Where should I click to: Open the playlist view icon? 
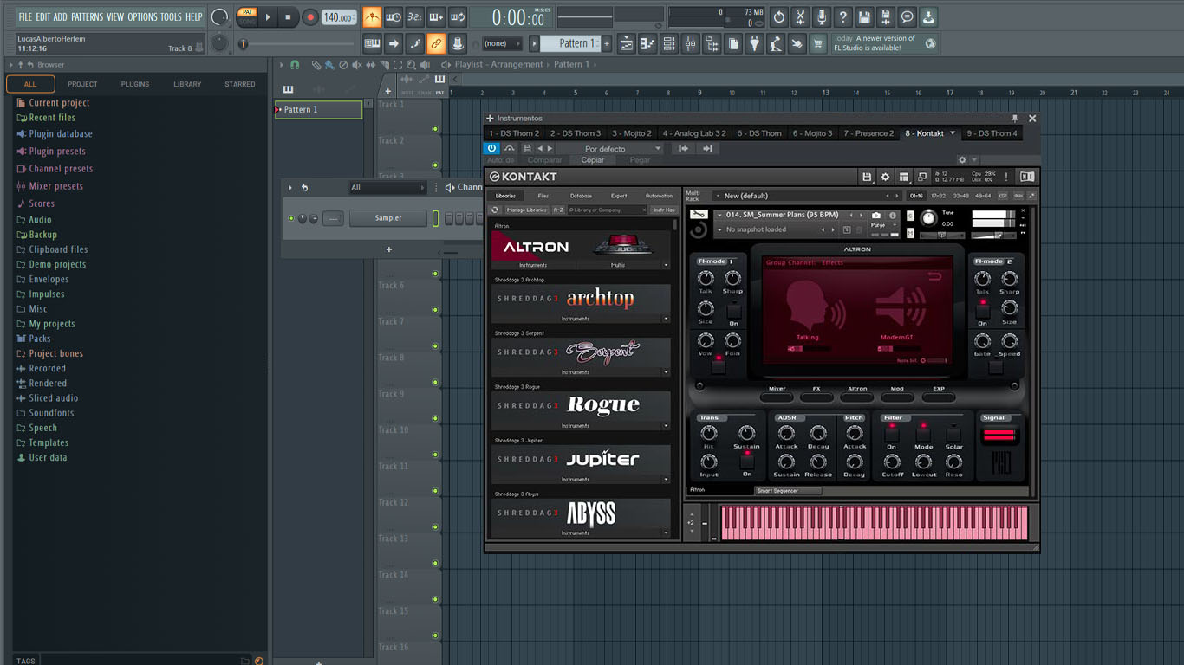pos(627,43)
